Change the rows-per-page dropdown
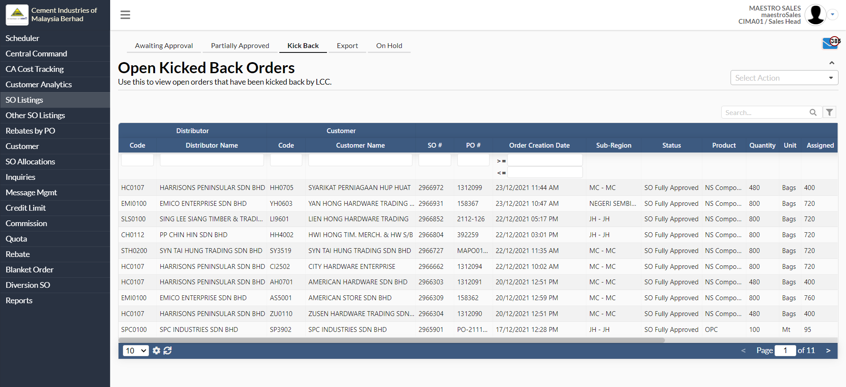The image size is (846, 387). point(136,350)
